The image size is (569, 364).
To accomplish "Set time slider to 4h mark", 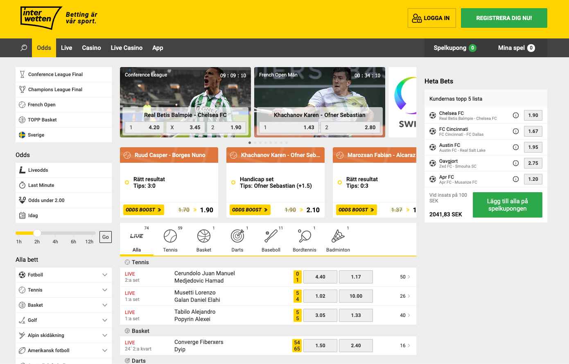I will click(x=55, y=242).
